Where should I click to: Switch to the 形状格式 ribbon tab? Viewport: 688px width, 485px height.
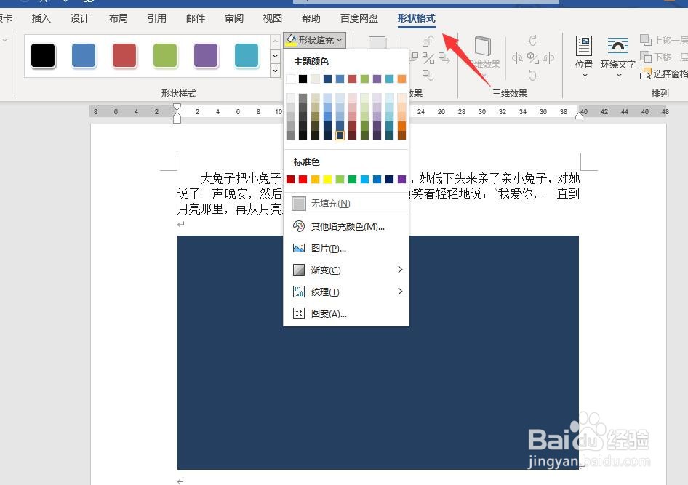(416, 18)
